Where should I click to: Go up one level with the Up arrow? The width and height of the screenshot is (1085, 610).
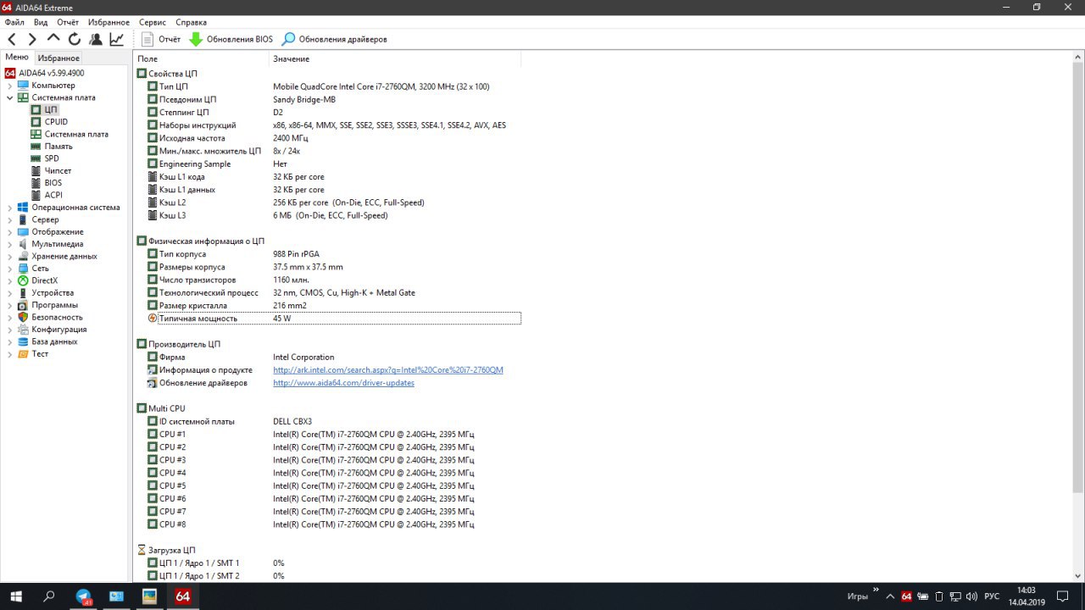(x=53, y=39)
